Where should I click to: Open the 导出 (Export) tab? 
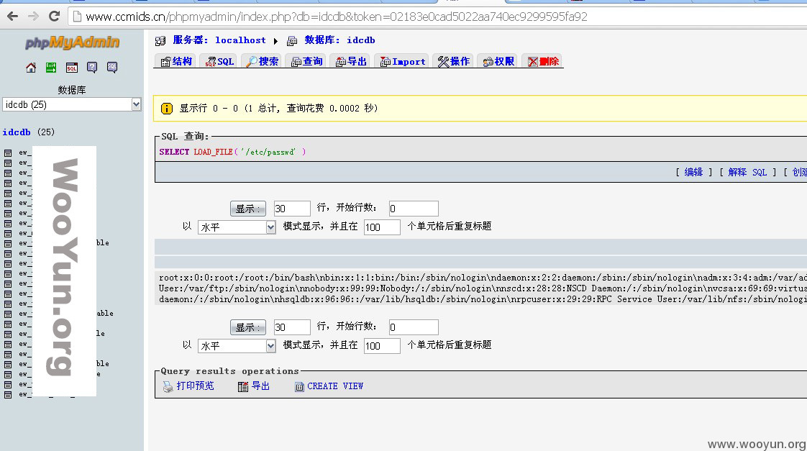pos(351,61)
